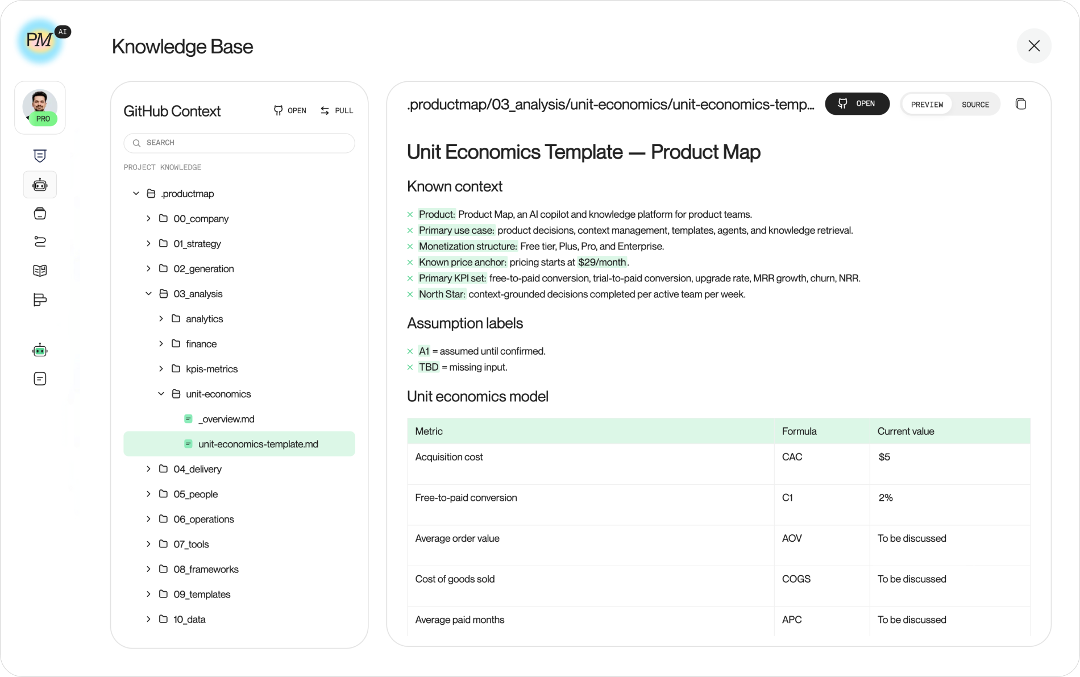Focus the SEARCH field
This screenshot has height=677, width=1080.
coord(239,143)
